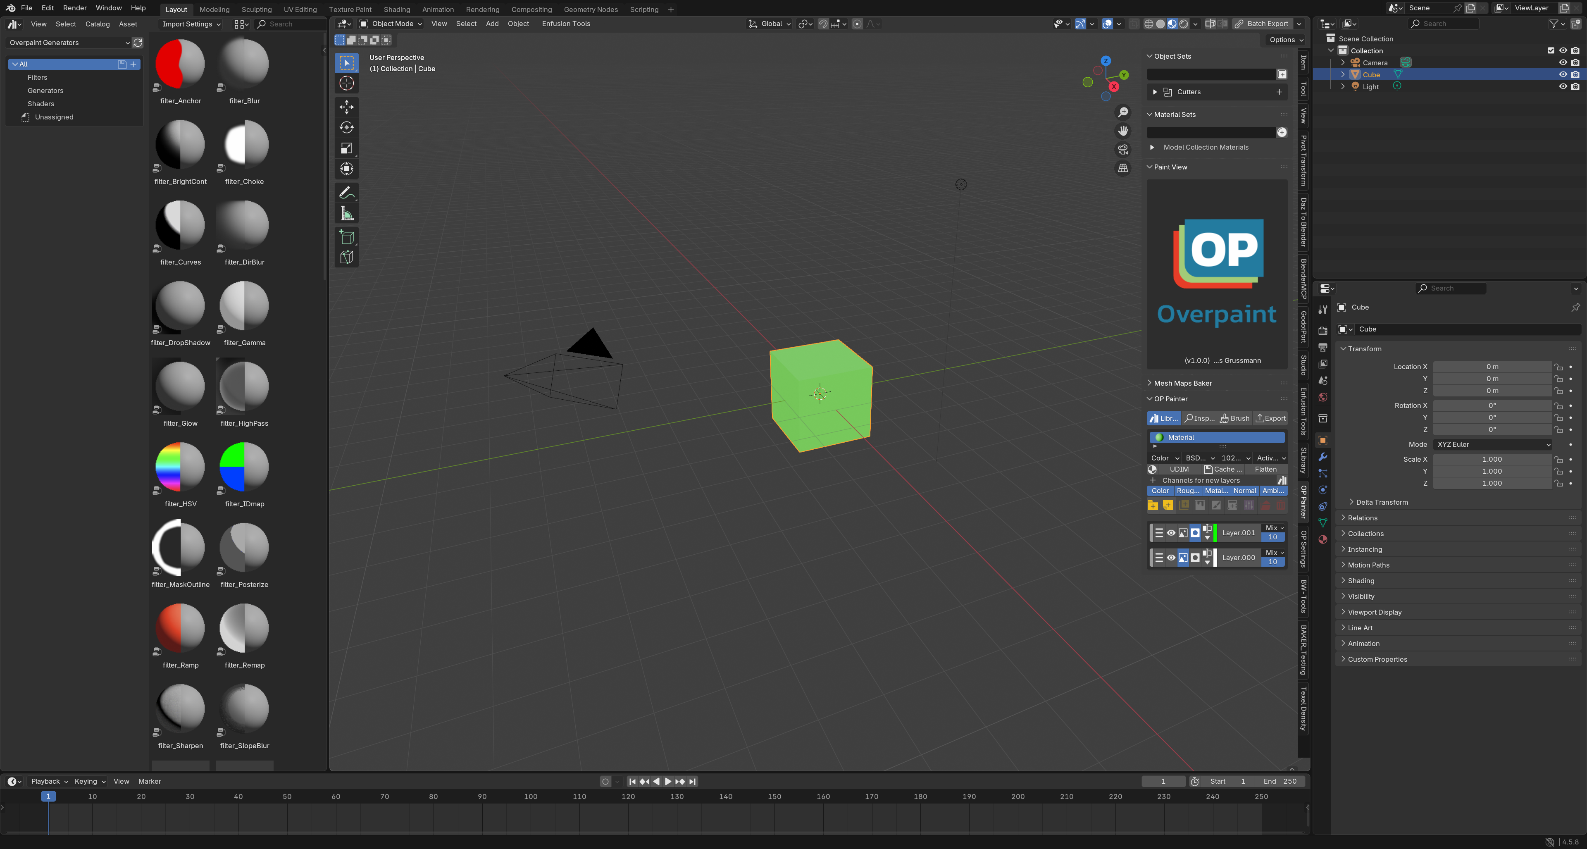The width and height of the screenshot is (1587, 849).
Task: Activate the Rotate tool
Action: point(346,128)
